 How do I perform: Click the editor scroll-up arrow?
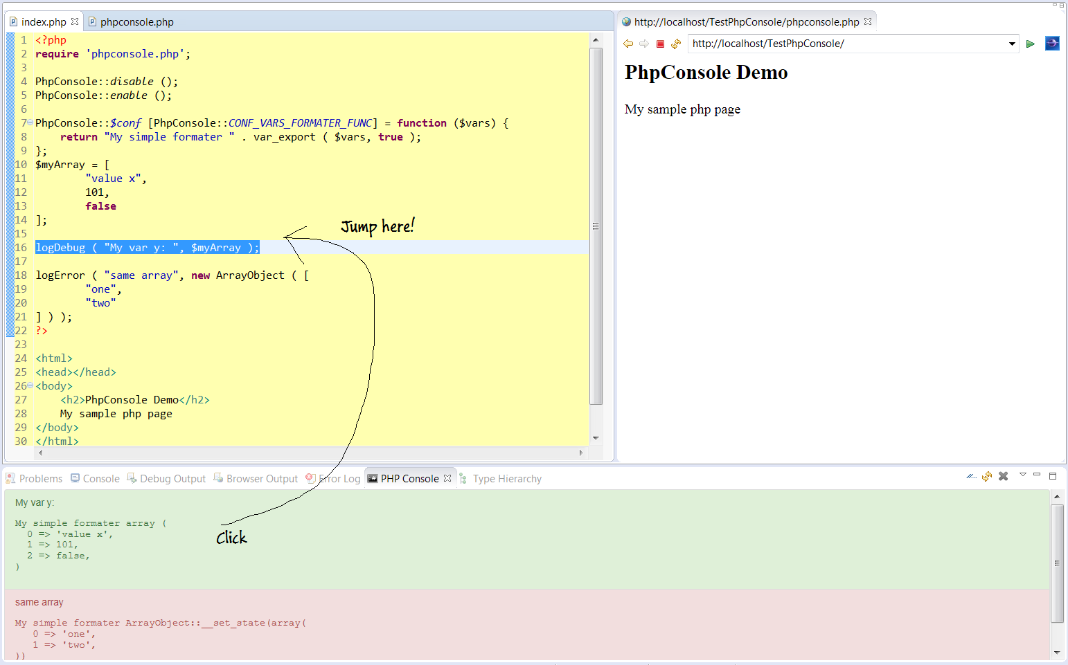(x=596, y=40)
